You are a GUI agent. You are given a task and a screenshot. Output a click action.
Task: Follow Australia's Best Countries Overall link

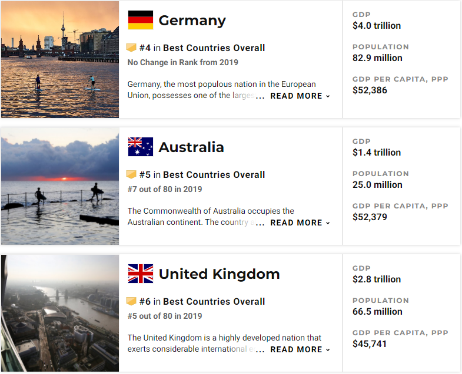point(214,174)
